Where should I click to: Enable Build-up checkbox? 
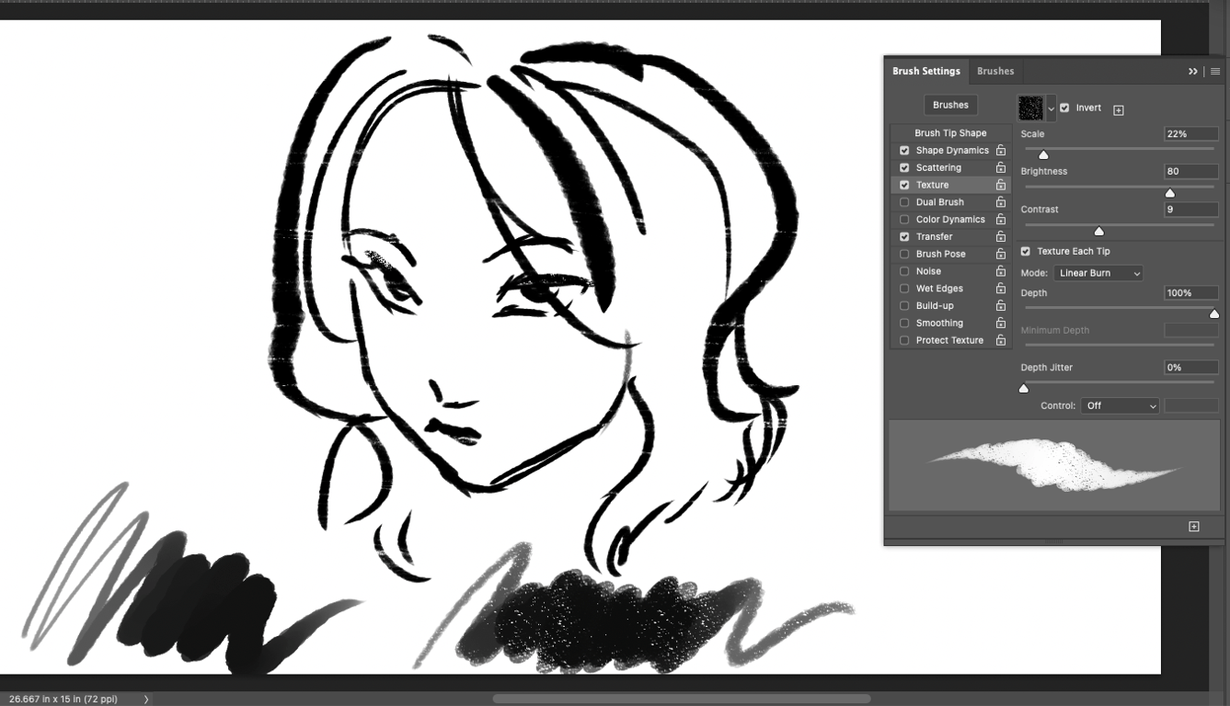[904, 305]
